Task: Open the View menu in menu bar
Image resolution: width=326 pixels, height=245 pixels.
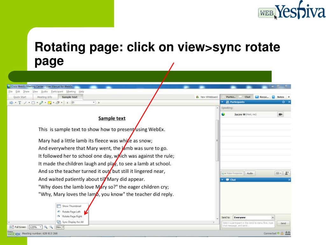Action: pos(35,92)
